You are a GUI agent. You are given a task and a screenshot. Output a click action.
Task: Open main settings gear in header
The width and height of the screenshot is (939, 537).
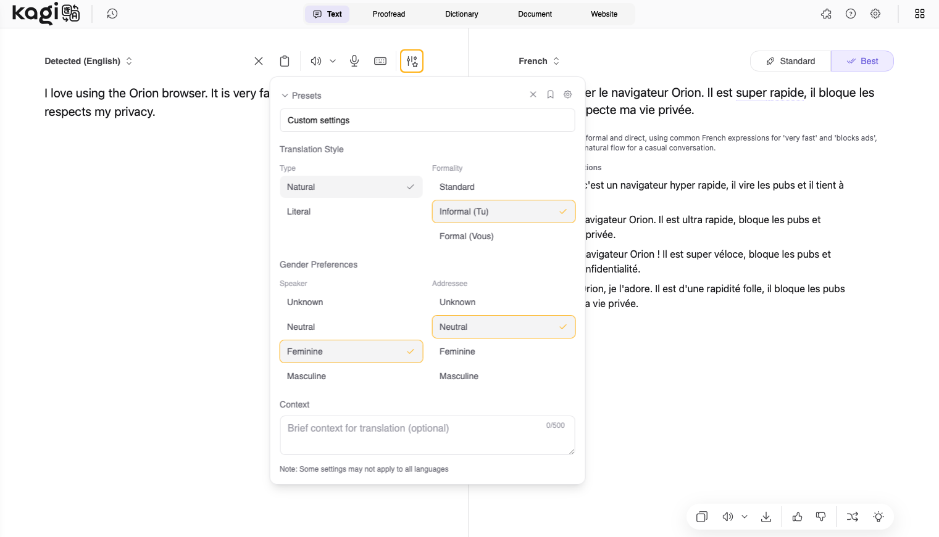(x=875, y=14)
